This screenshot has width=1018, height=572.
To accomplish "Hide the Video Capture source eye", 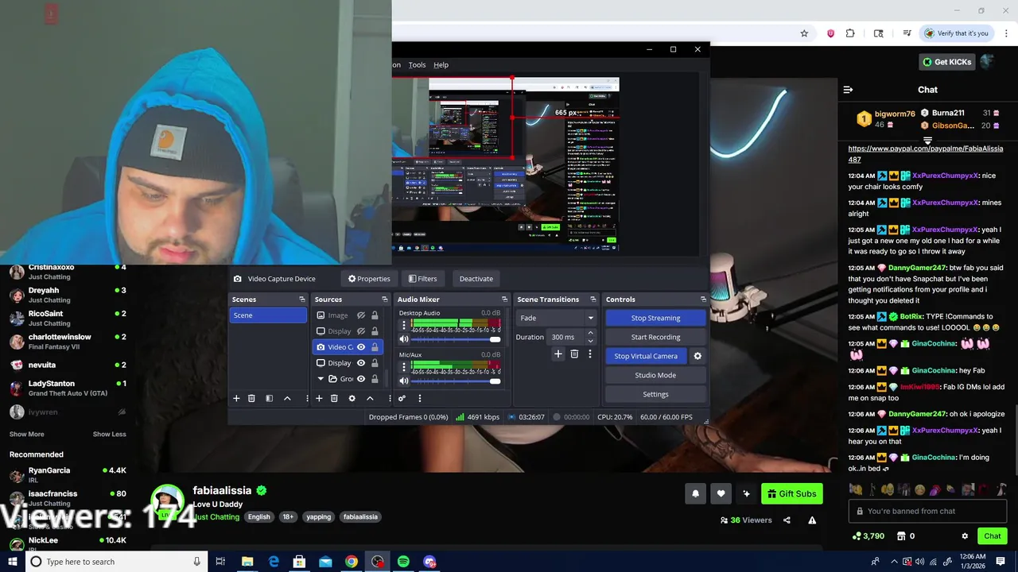I will coord(361,347).
